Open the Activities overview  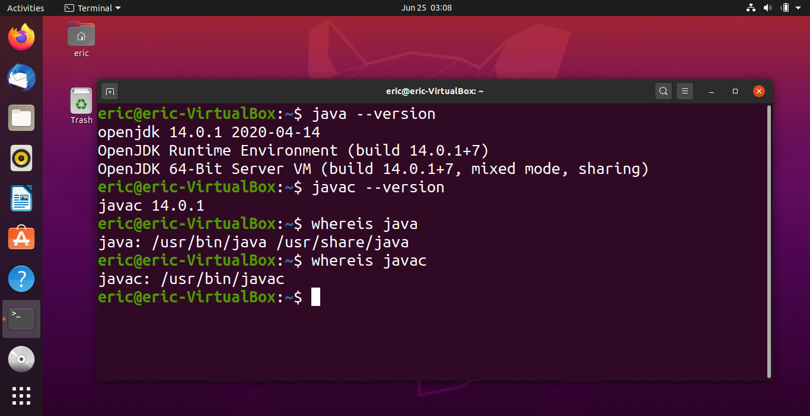tap(25, 8)
